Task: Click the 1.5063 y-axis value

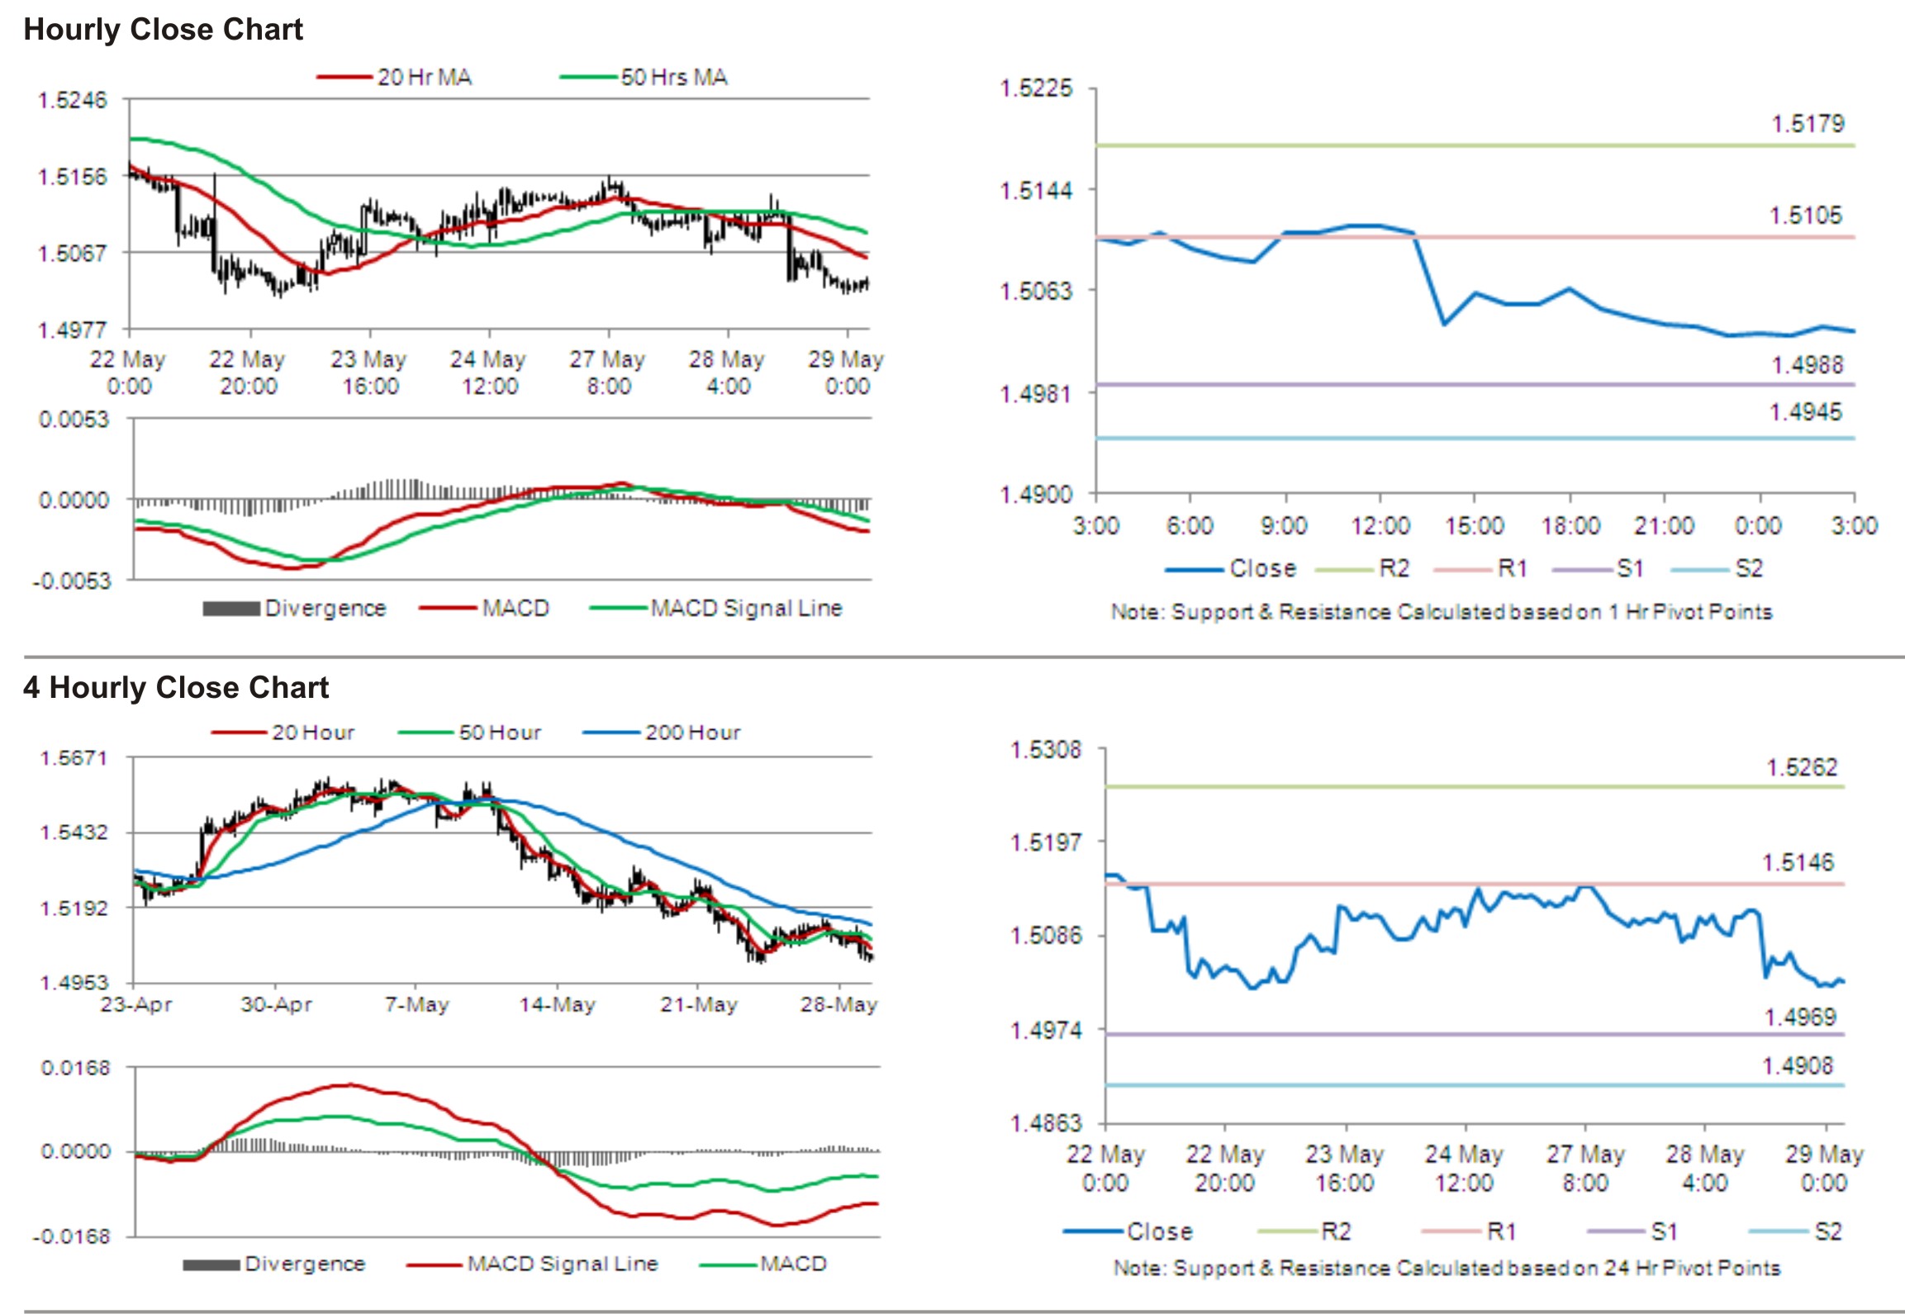Action: click(x=1036, y=292)
